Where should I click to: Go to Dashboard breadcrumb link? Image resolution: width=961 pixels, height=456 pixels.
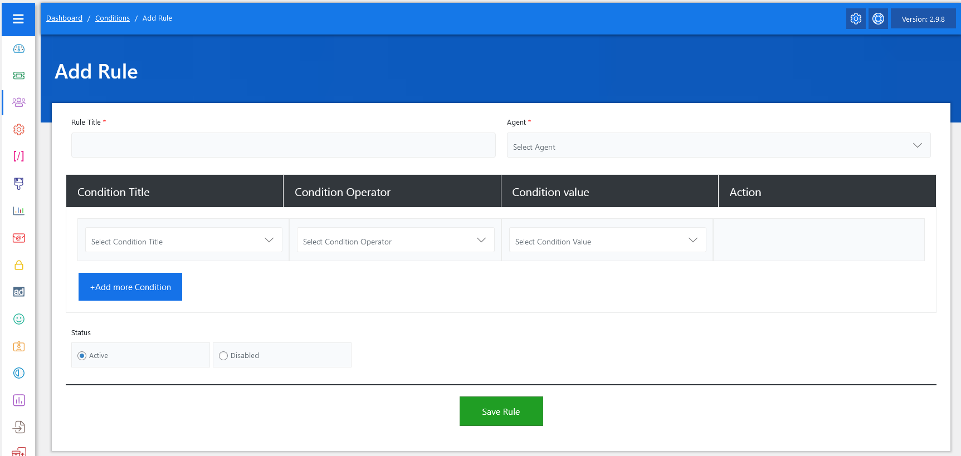64,18
